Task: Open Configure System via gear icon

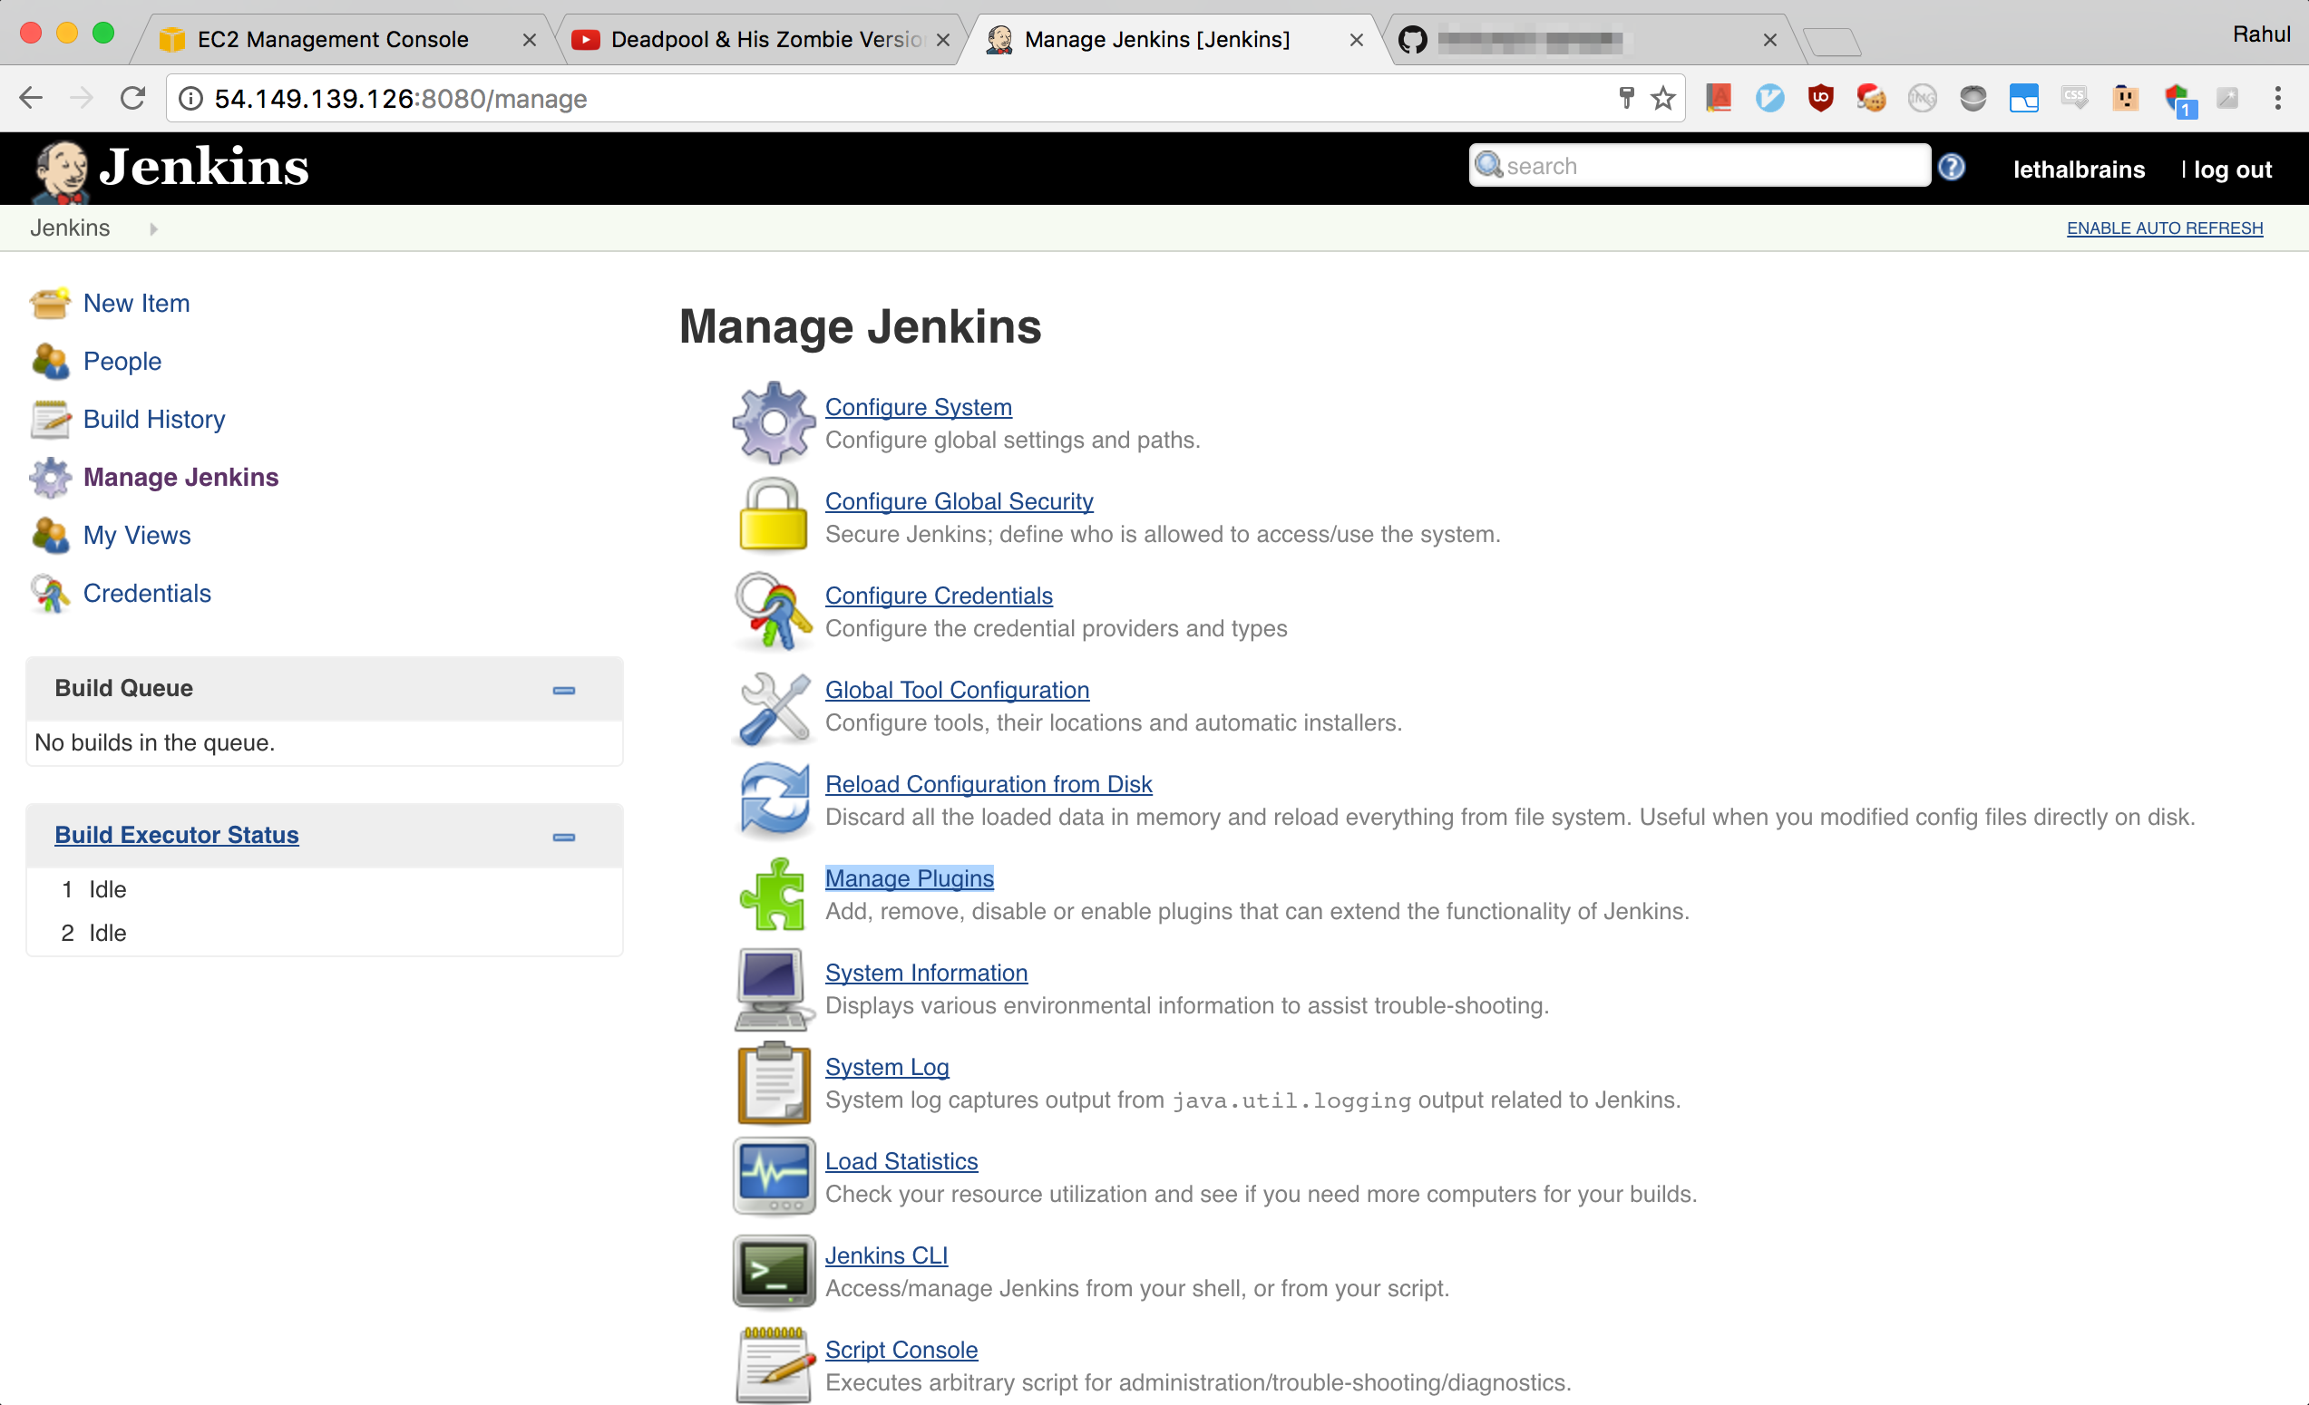Action: pos(772,423)
